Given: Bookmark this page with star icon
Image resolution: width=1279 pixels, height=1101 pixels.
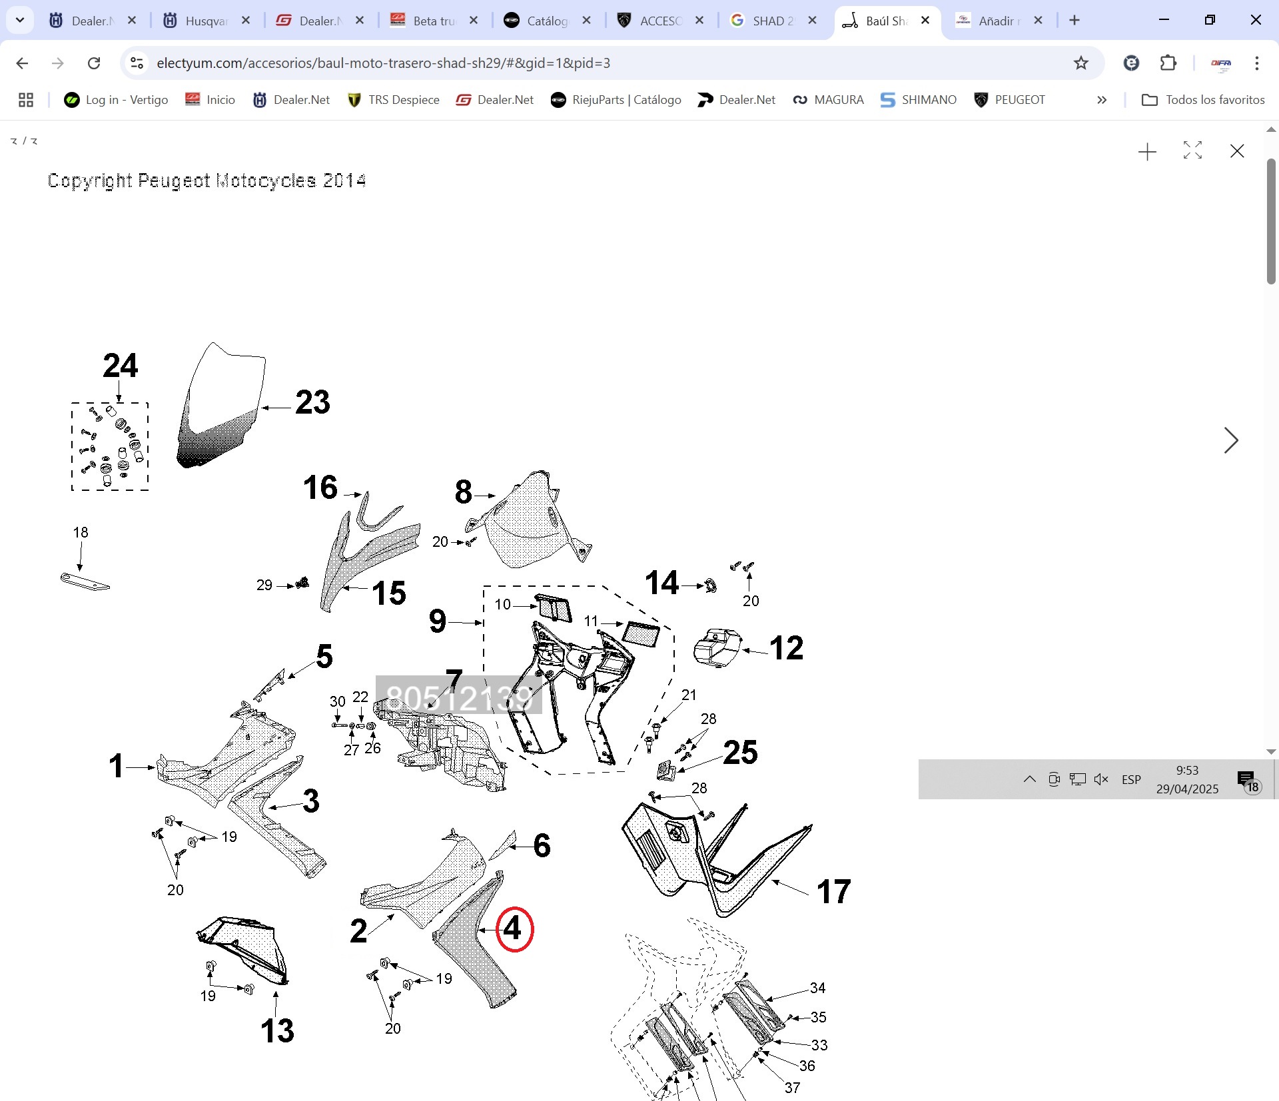Looking at the screenshot, I should tap(1080, 63).
